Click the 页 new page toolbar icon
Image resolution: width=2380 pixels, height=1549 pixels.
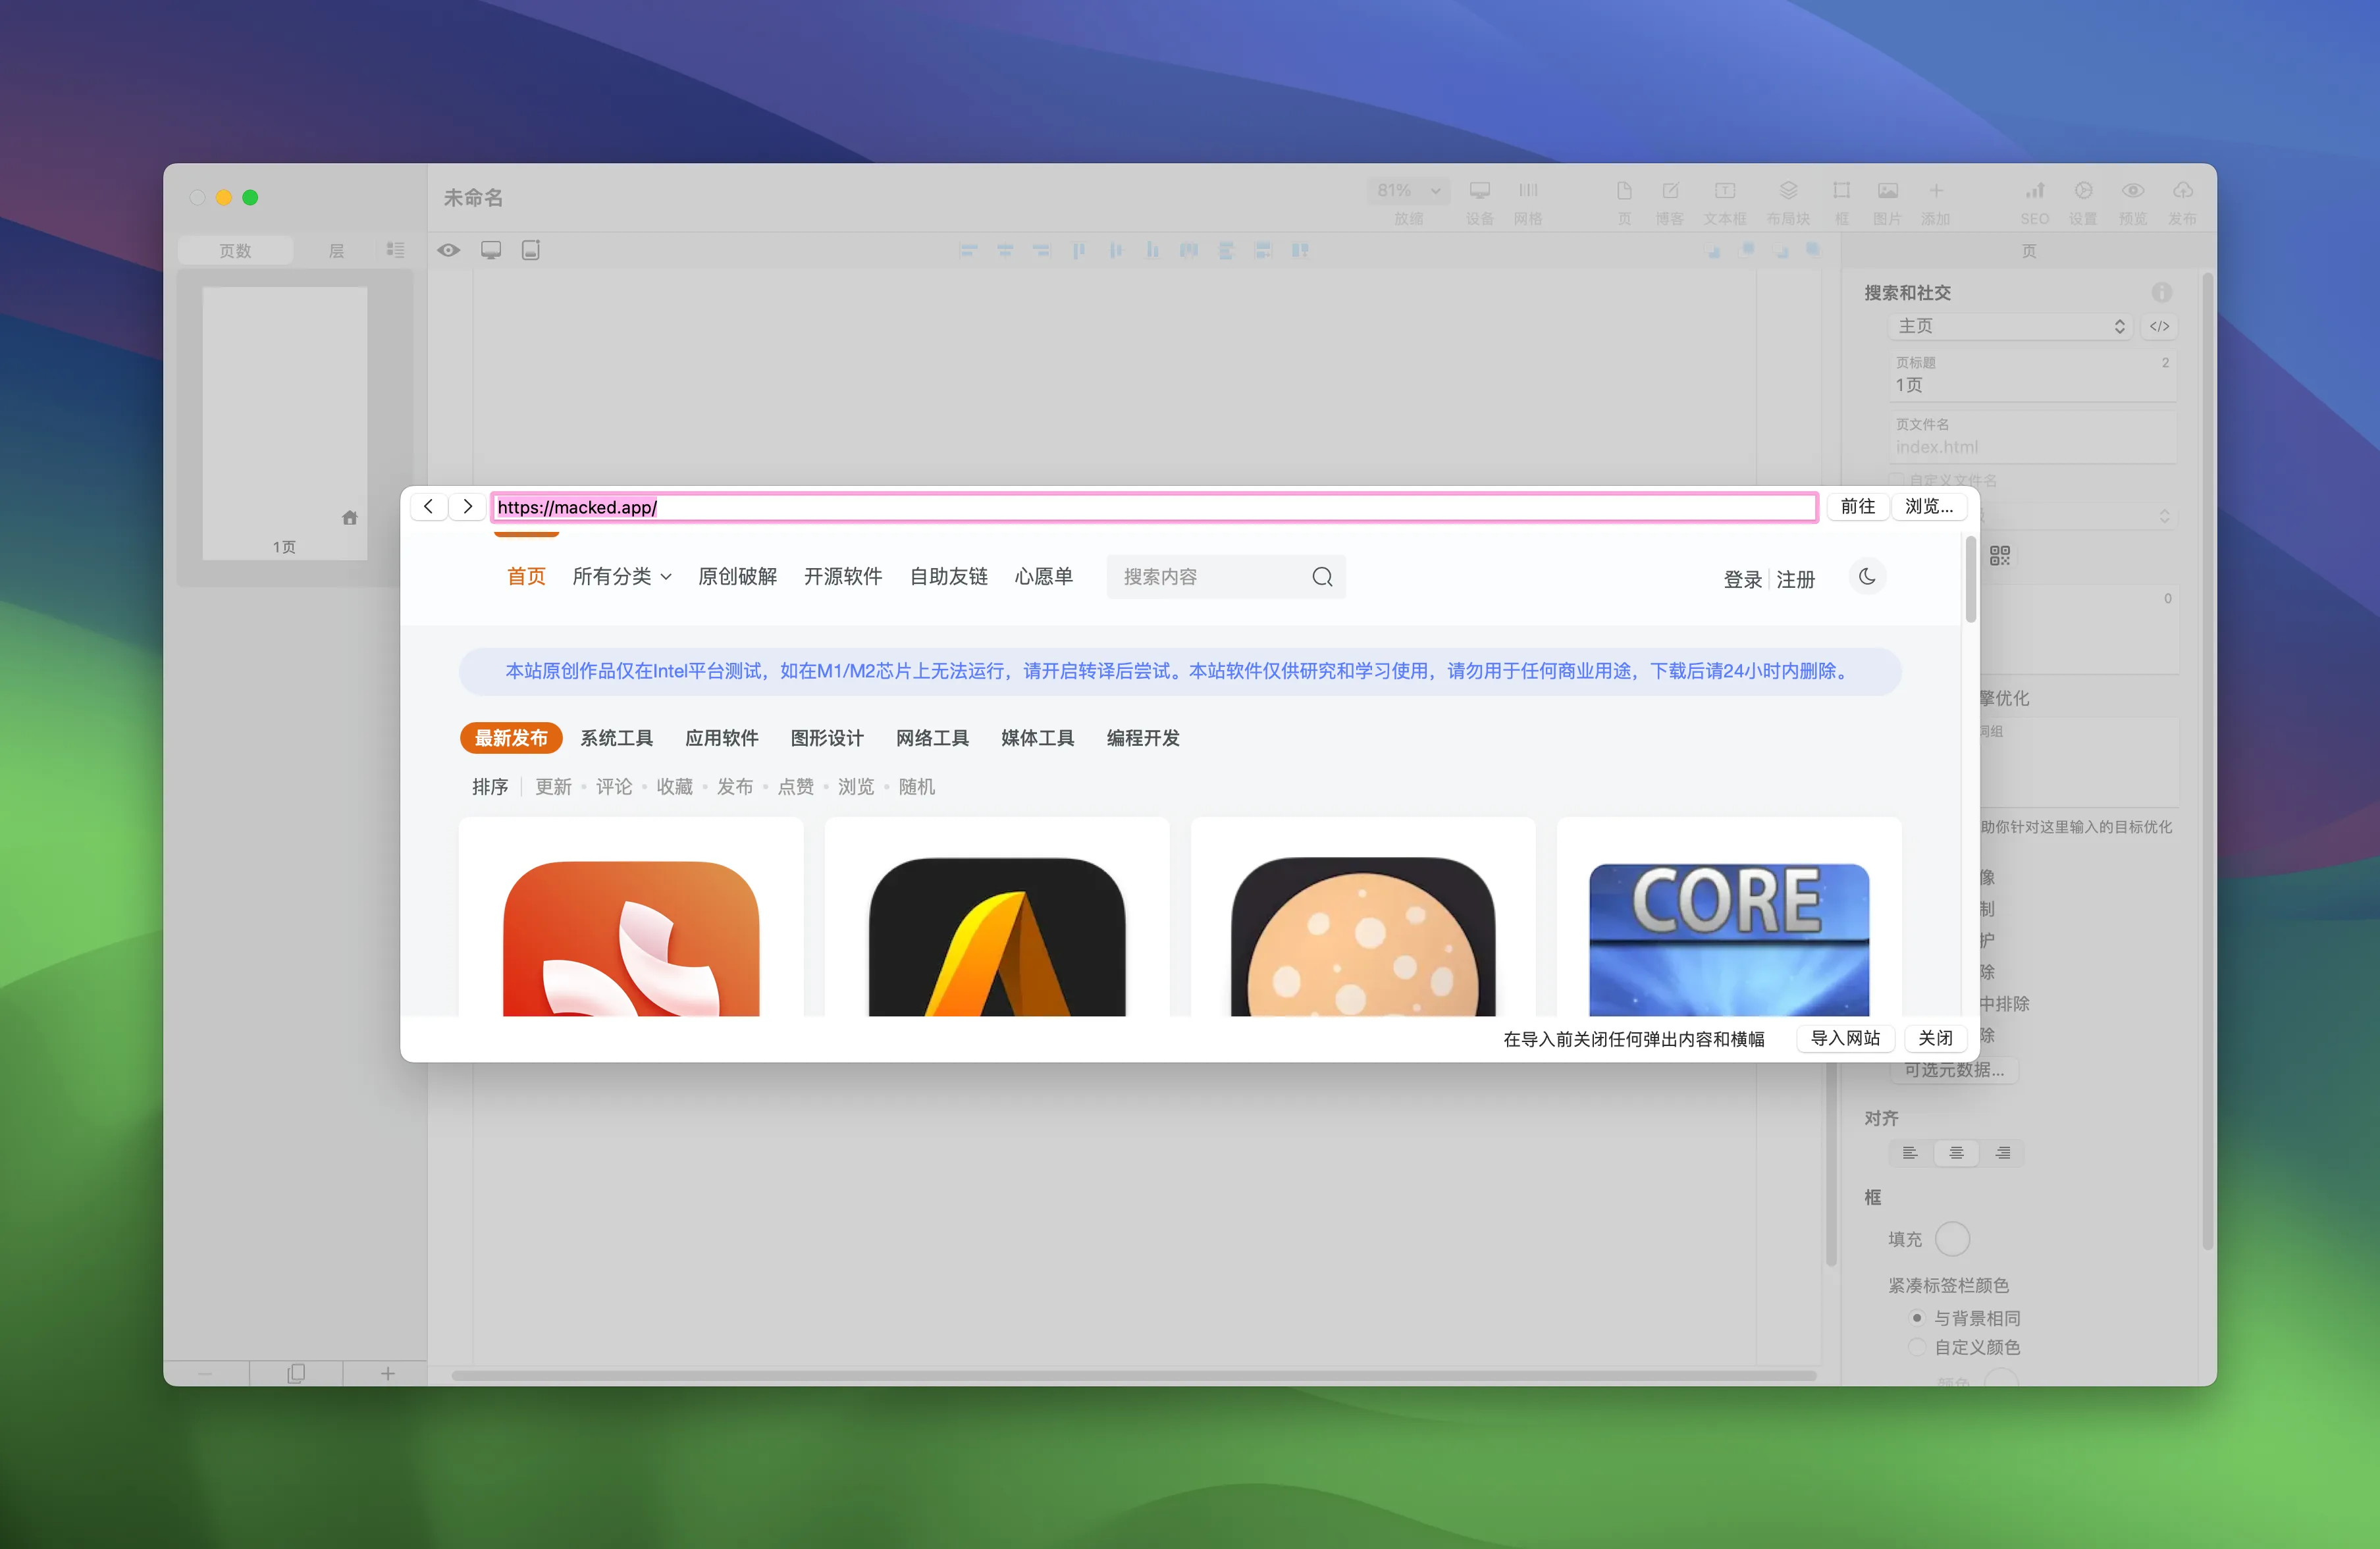1624,190
